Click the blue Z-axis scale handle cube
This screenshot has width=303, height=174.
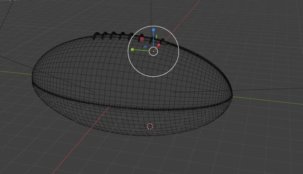pos(153,30)
